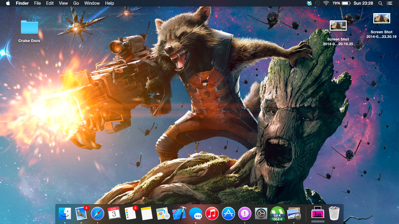The height and width of the screenshot is (224, 399).
Task: Open the Calendar app showing Aug 3
Action: [114, 213]
